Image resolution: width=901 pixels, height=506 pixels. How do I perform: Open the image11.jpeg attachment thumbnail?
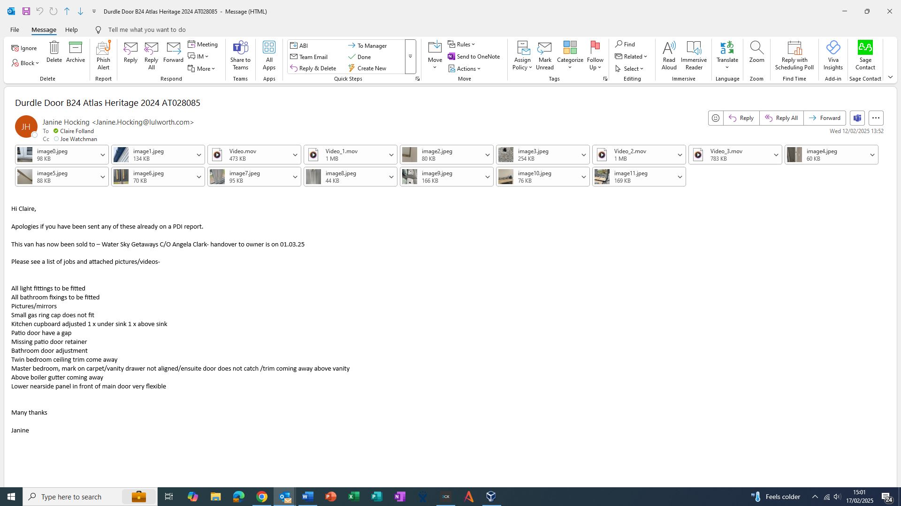(x=602, y=177)
